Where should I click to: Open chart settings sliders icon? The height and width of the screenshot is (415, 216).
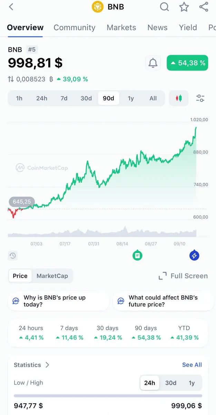tap(200, 98)
